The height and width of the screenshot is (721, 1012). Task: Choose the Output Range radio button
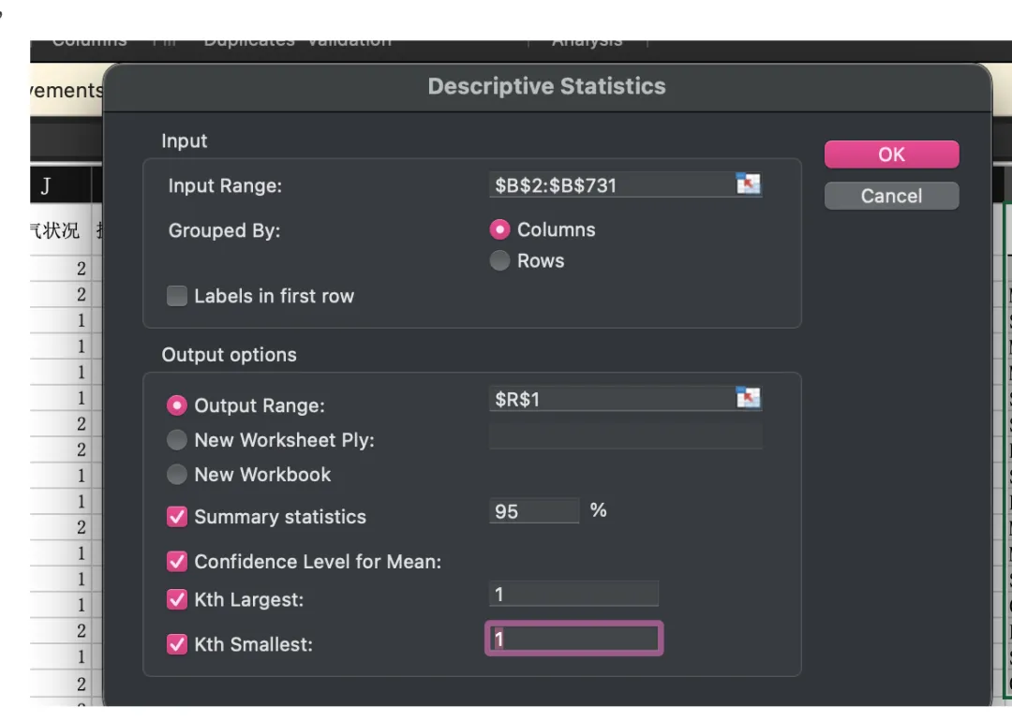pyautogui.click(x=177, y=406)
